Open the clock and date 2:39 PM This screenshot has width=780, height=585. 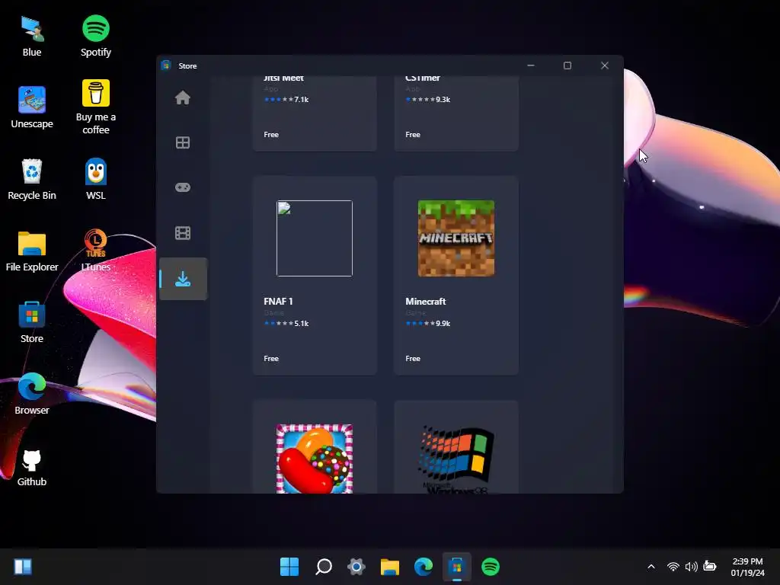(747, 567)
